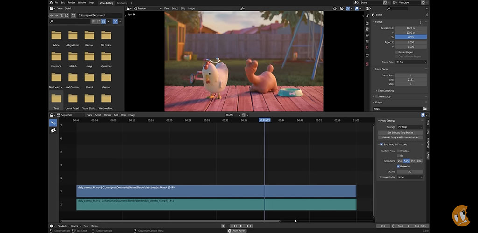Jump to the previous keyframe
478x233 pixels.
click(236, 226)
